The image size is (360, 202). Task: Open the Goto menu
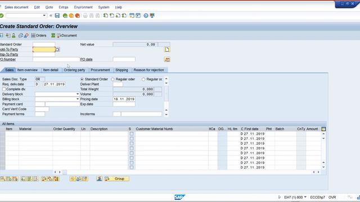(49, 7)
